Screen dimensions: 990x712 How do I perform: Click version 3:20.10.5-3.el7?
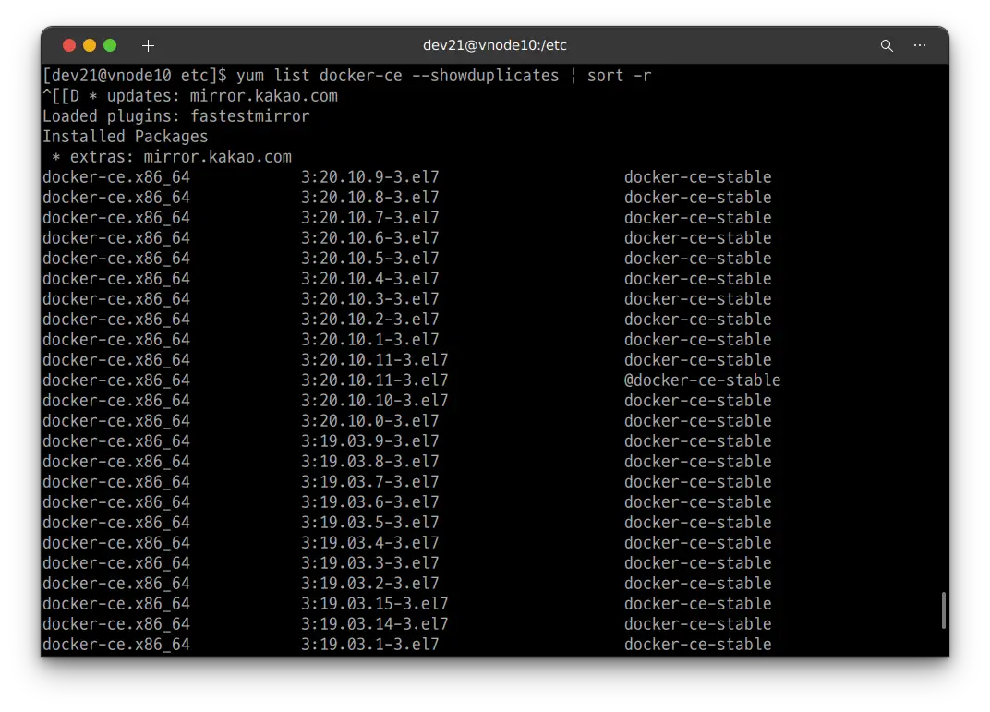point(369,259)
